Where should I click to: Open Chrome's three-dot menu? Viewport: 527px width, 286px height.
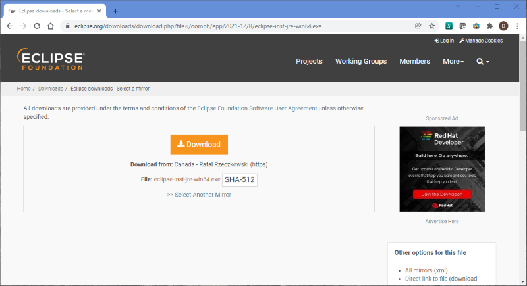coord(517,26)
